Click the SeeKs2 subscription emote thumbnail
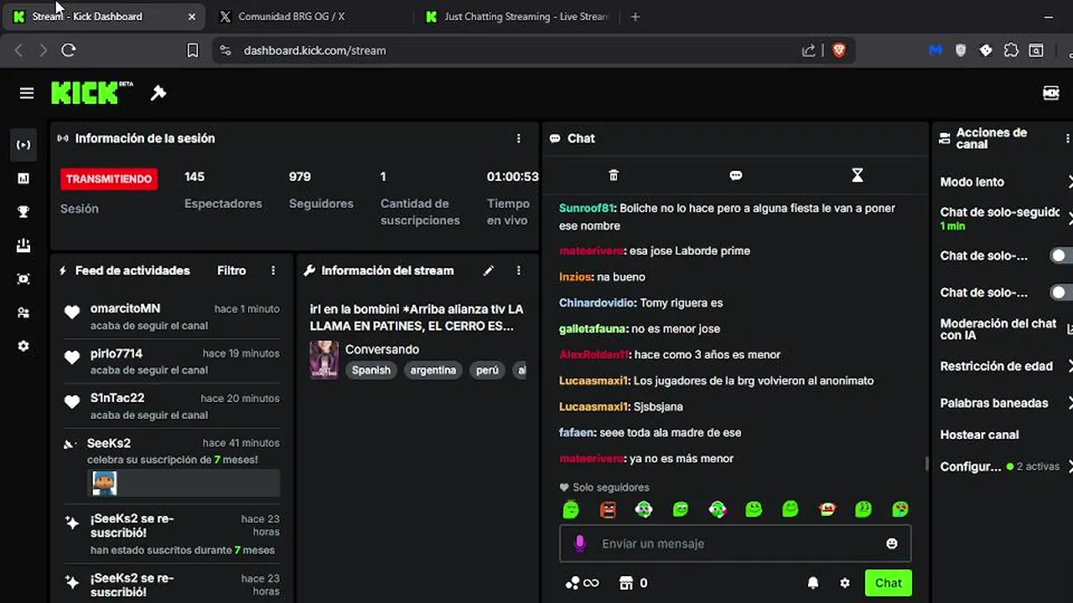Image resolution: width=1073 pixels, height=603 pixels. point(104,482)
